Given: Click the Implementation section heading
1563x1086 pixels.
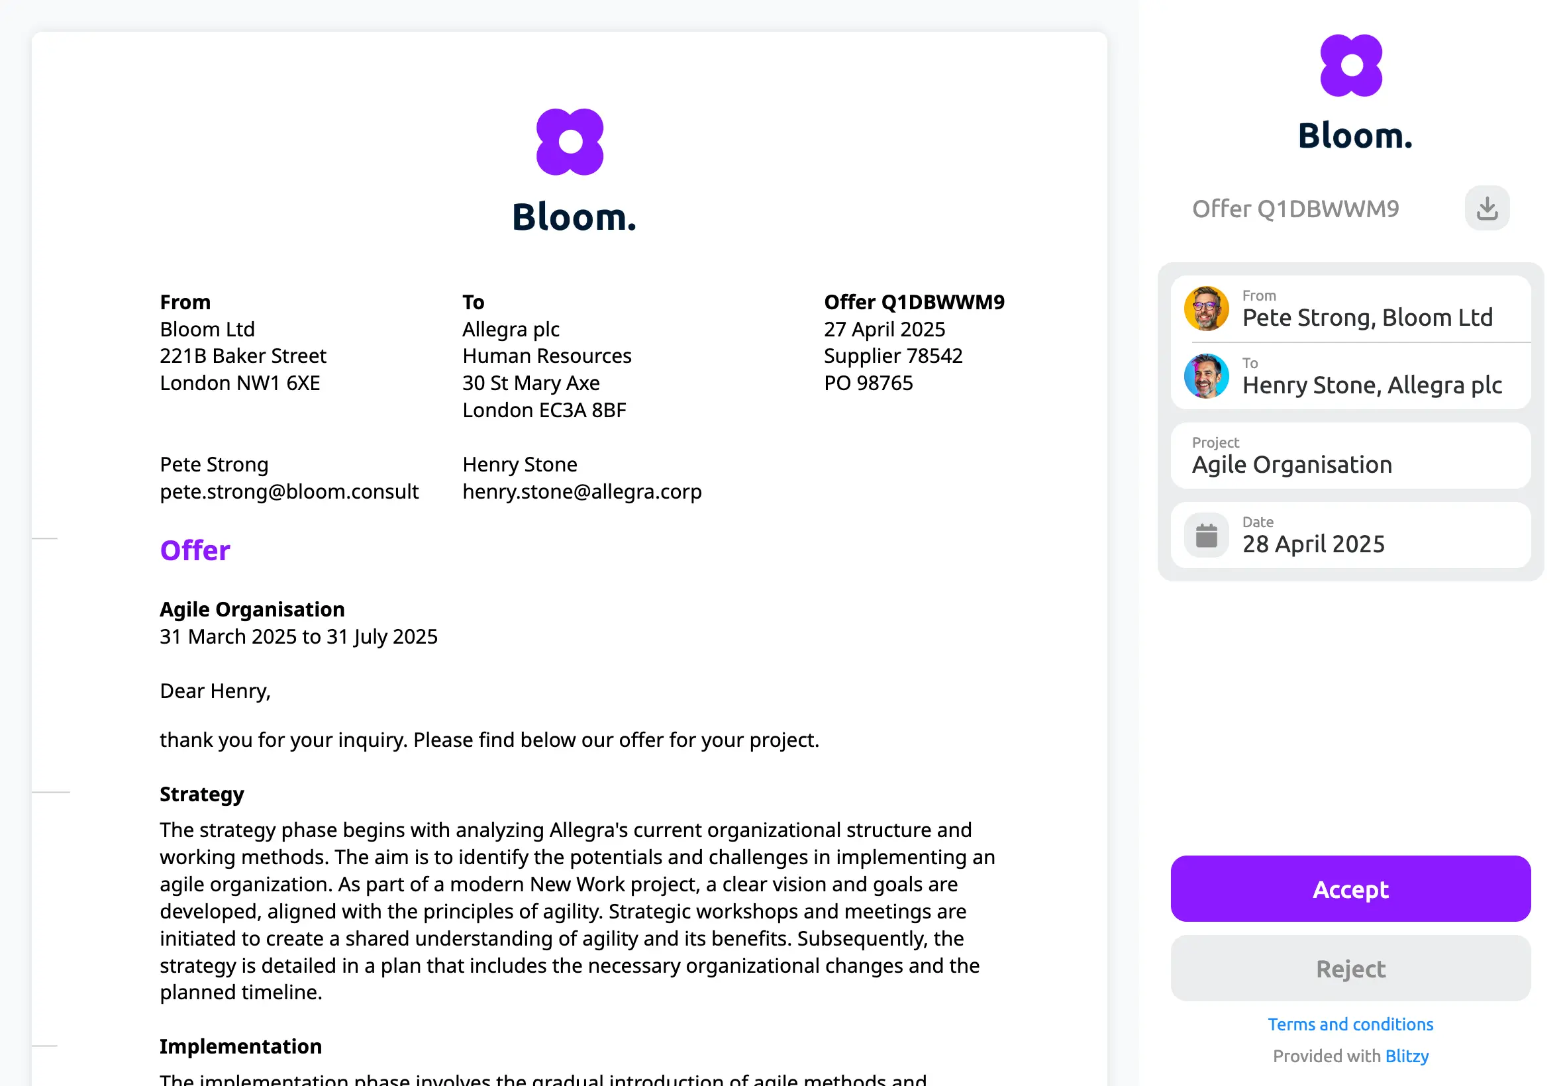Looking at the screenshot, I should (241, 1046).
